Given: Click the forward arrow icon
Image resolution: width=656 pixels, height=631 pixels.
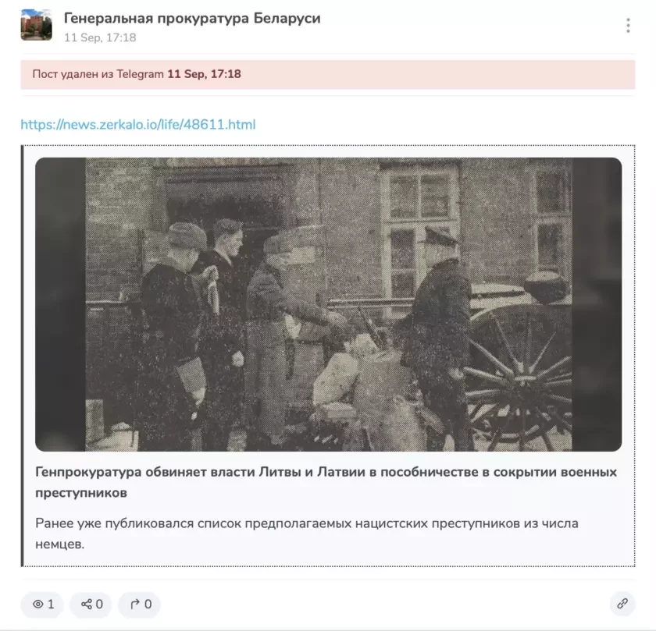Looking at the screenshot, I should pos(134,604).
